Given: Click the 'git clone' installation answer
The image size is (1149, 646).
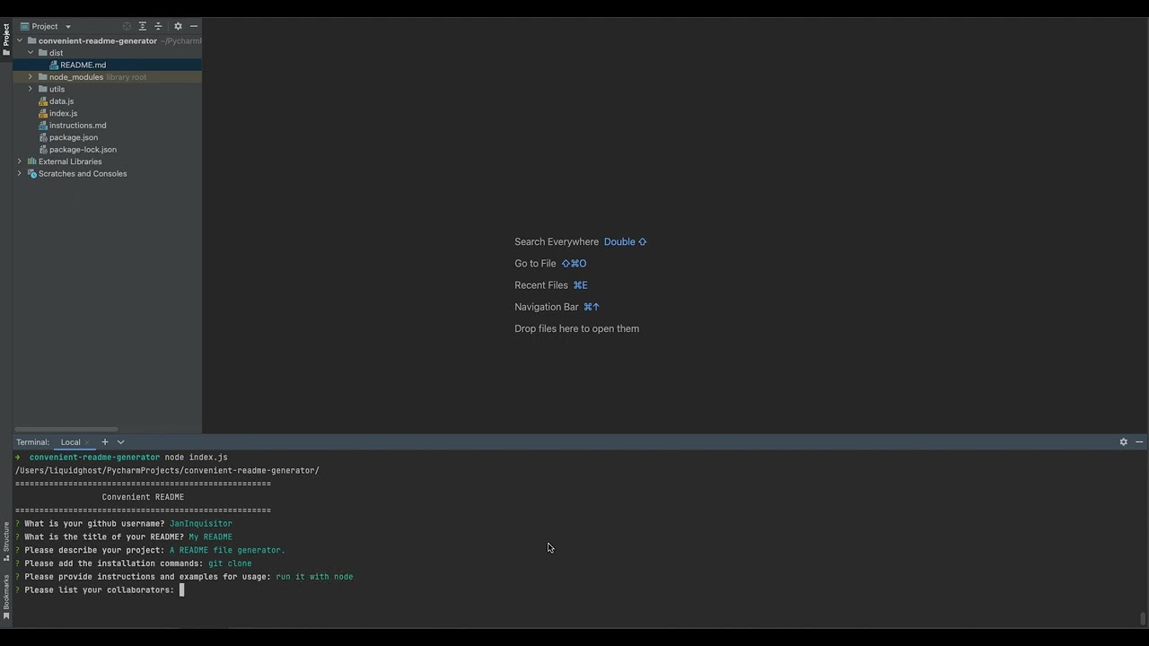Looking at the screenshot, I should (230, 563).
